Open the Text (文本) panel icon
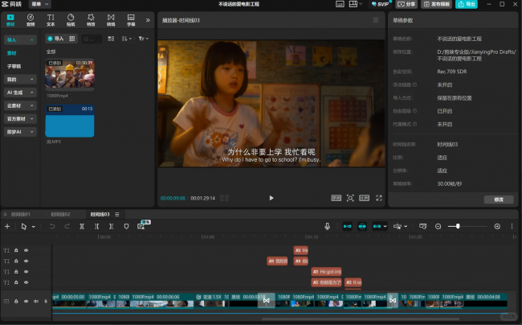This screenshot has width=522, height=325. (51, 20)
